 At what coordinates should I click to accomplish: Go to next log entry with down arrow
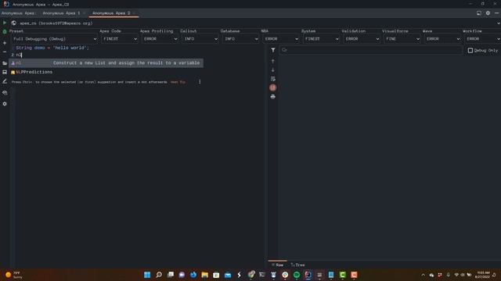coord(273,69)
